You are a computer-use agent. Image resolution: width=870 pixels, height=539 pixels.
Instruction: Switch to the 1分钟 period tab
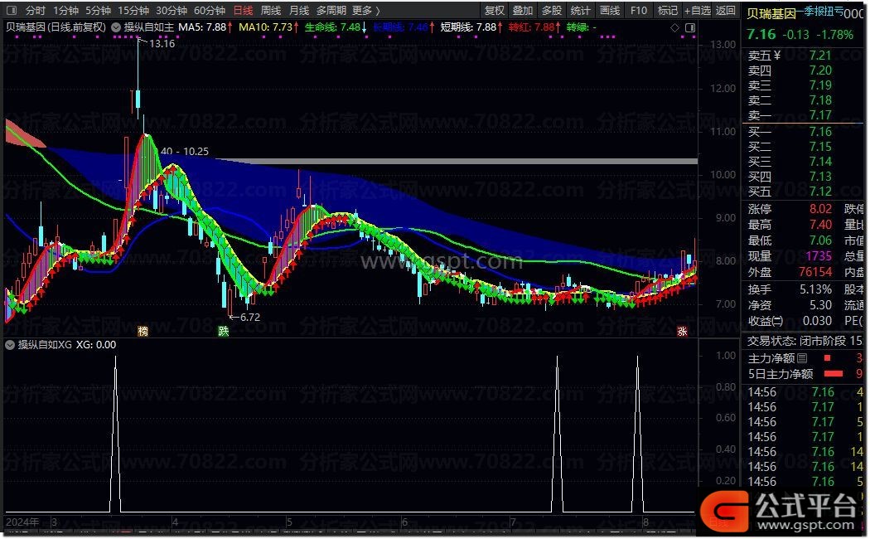[66, 11]
